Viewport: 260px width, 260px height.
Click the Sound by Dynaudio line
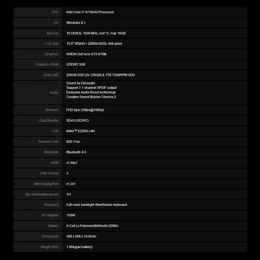coord(81,83)
